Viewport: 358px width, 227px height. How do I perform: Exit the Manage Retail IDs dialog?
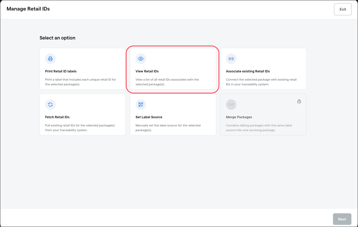pyautogui.click(x=343, y=9)
